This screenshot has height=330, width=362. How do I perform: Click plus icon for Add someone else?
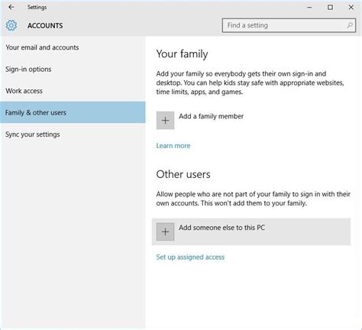point(165,231)
